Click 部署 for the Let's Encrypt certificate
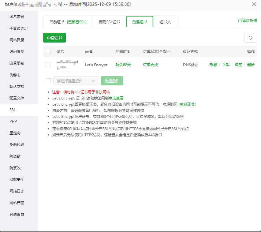This screenshot has width=261, height=232. 213,65
